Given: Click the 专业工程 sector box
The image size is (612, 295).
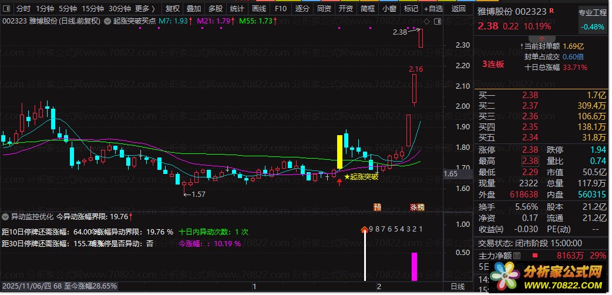Looking at the screenshot, I should pyautogui.click(x=593, y=19).
